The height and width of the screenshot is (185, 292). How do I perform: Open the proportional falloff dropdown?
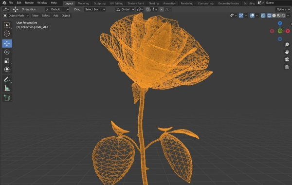tap(167, 9)
